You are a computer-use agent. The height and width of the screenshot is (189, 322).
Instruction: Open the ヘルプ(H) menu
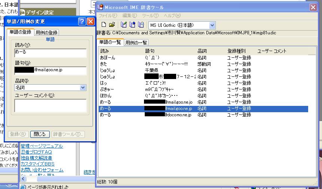(172, 16)
